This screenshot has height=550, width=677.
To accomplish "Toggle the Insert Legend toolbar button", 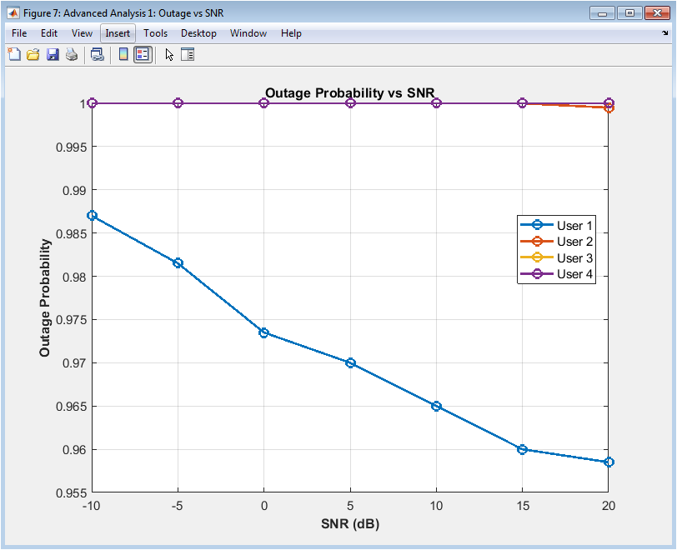I will click(x=143, y=54).
